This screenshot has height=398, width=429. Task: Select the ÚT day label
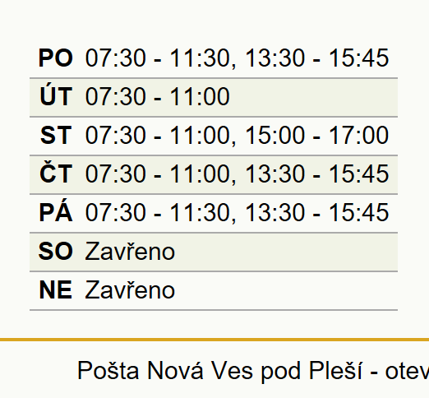56,96
